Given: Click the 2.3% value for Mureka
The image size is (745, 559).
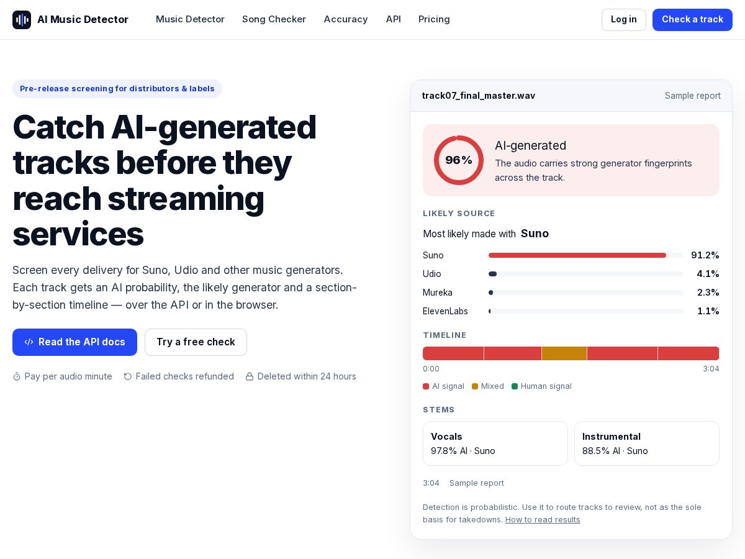Looking at the screenshot, I should [x=708, y=293].
